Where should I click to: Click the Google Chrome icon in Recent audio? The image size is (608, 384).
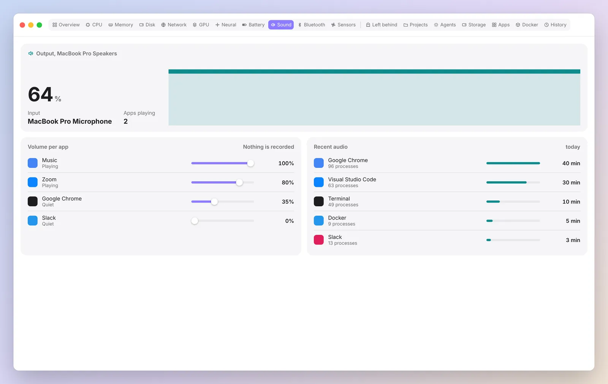coord(319,163)
